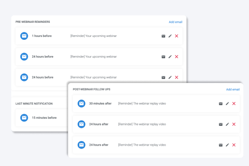249x166 pixels.
Task: Click the blue mail icon in the middle Pre-Webinar reminder row
Action: pyautogui.click(x=24, y=56)
